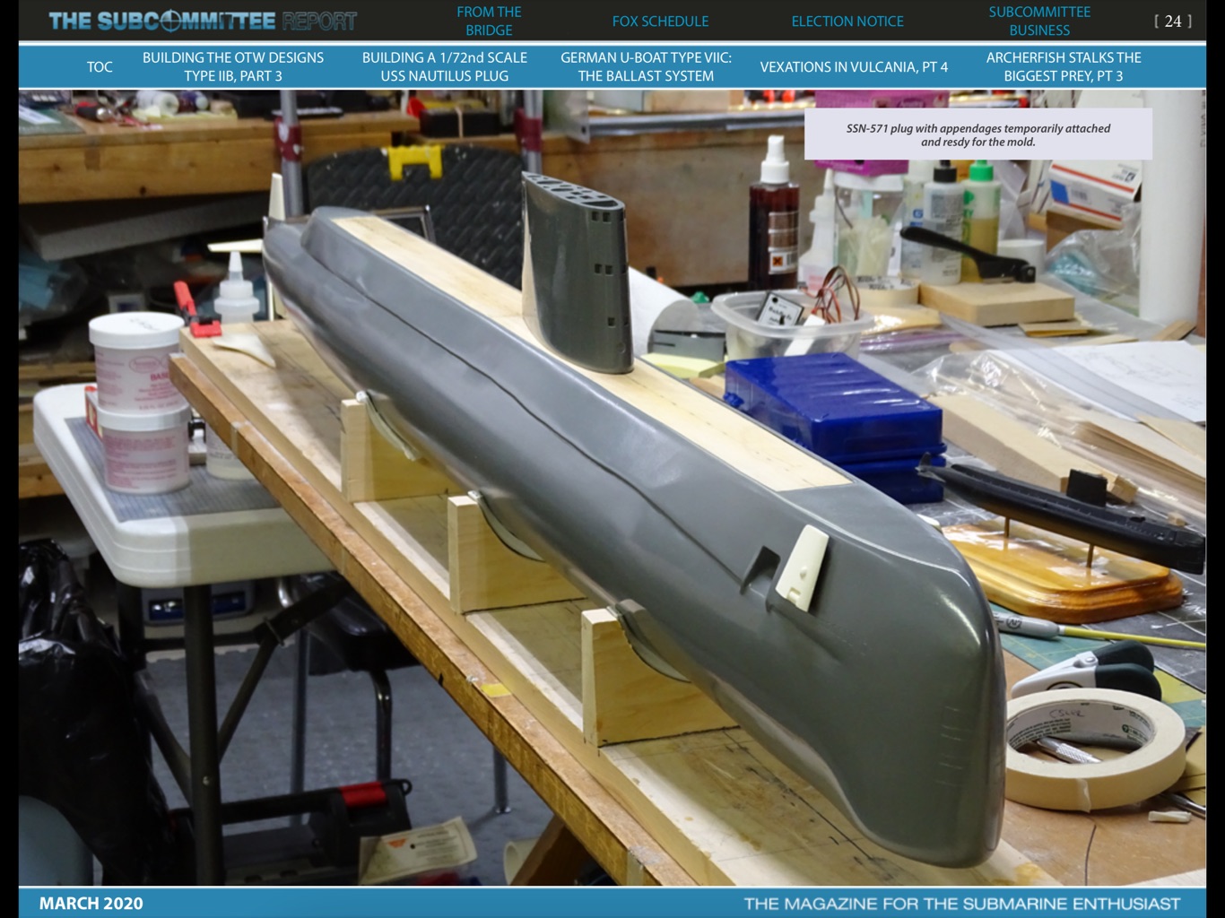Viewport: 1225px width, 918px height.
Task: Click The SubCommittee Report logo
Action: pos(203,21)
